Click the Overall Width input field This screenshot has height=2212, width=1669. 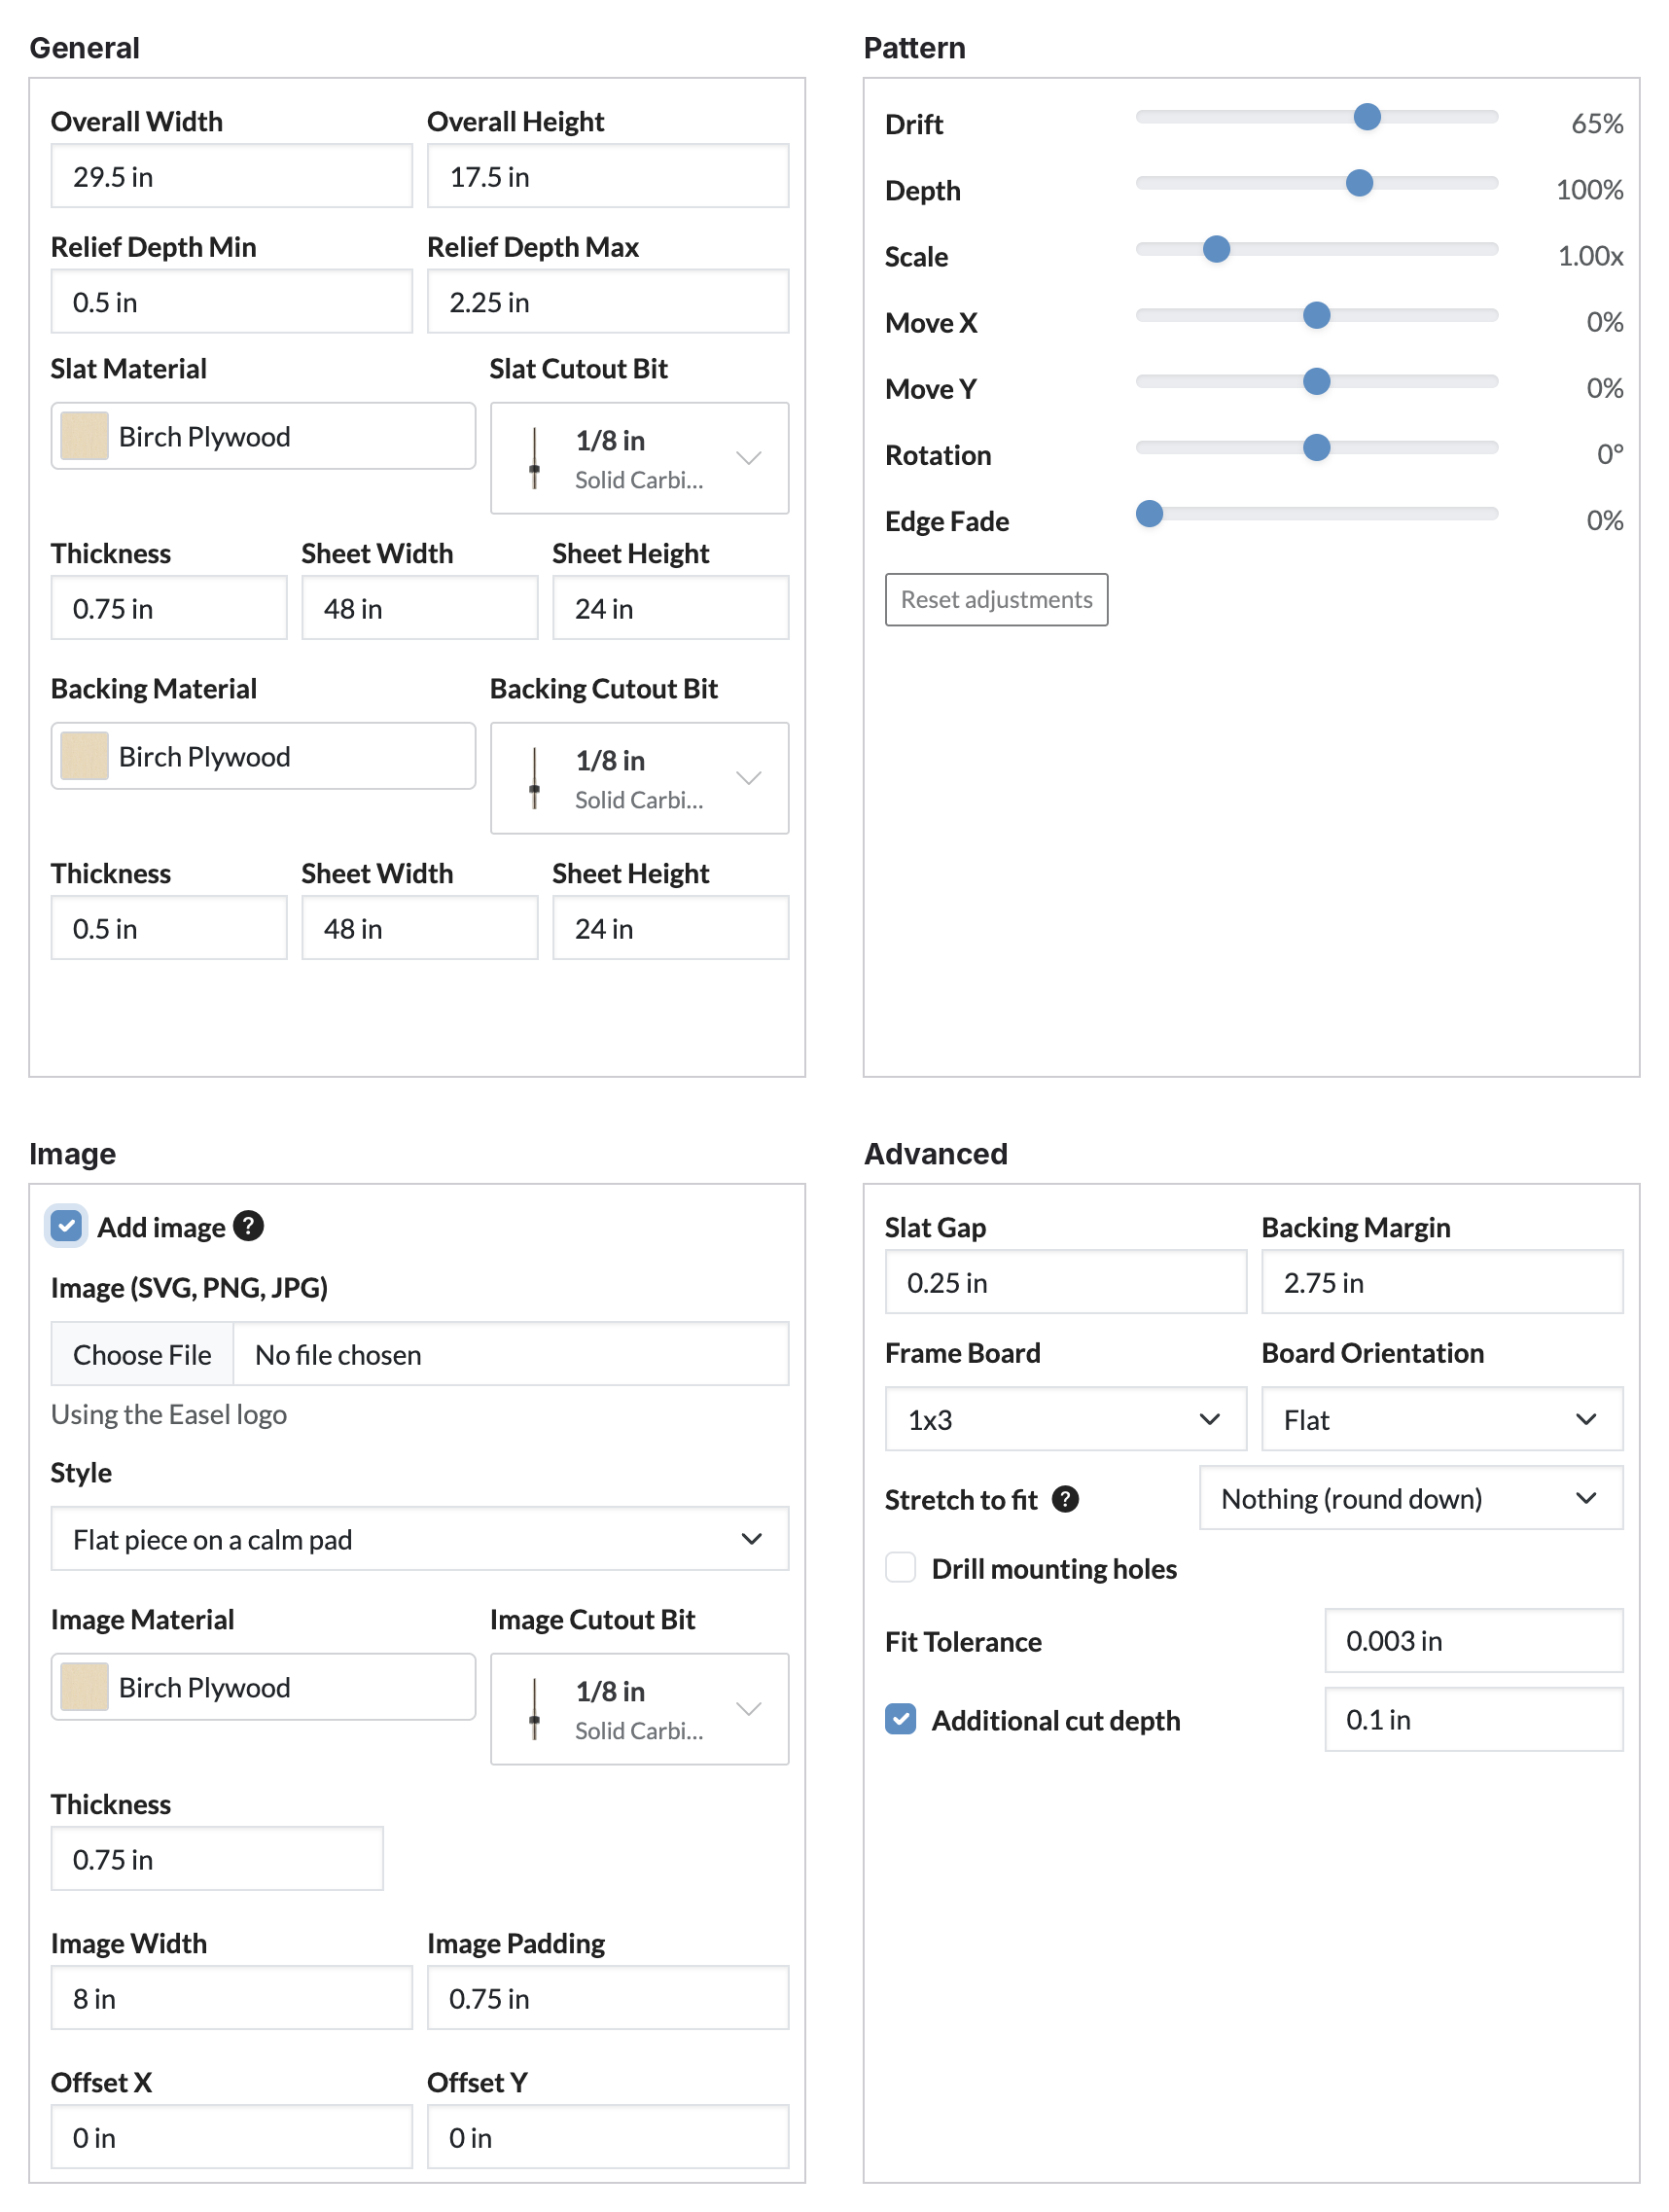pyautogui.click(x=231, y=176)
